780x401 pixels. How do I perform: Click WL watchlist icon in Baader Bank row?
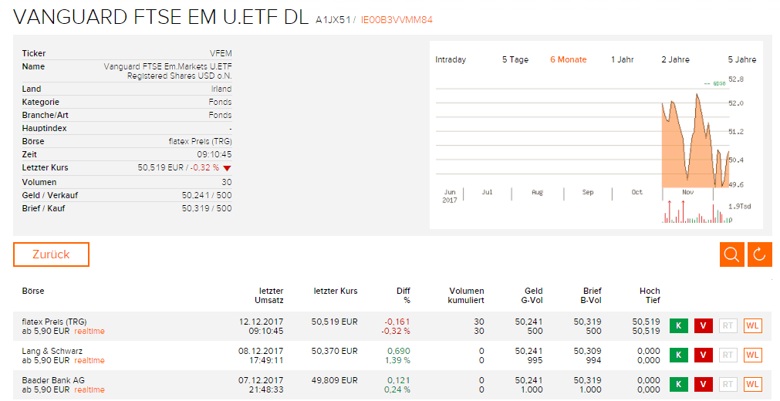(752, 385)
